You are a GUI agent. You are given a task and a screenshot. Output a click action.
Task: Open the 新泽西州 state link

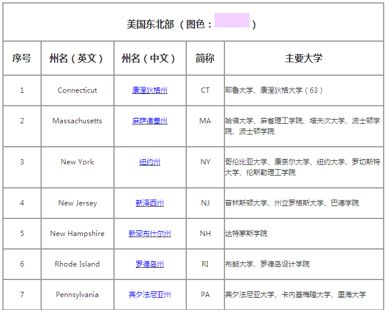[149, 203]
